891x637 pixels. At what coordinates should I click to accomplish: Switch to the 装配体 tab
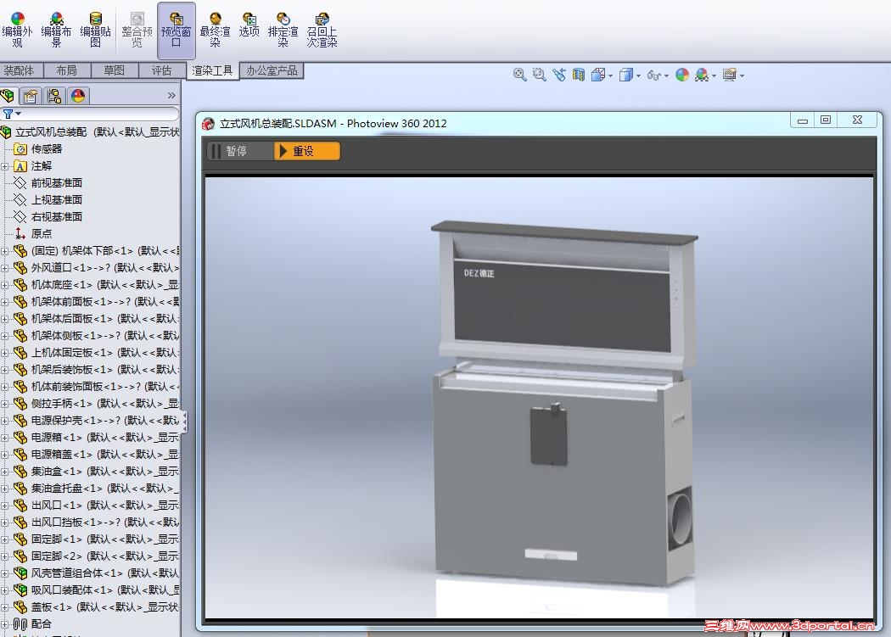click(x=19, y=70)
